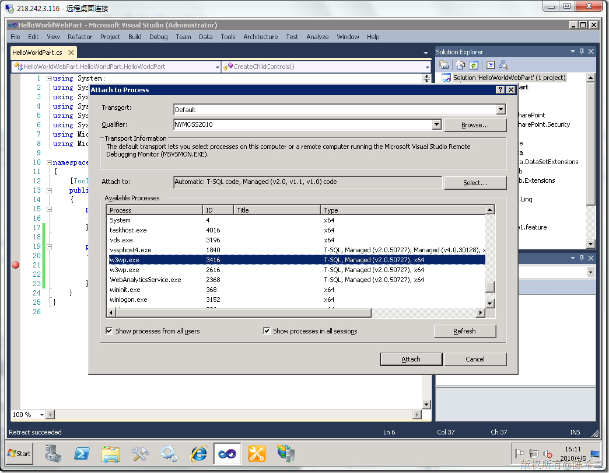Screen dimensions: 609x473
Task: Select the WebAnalyticsService.exe process row
Action: pos(296,280)
